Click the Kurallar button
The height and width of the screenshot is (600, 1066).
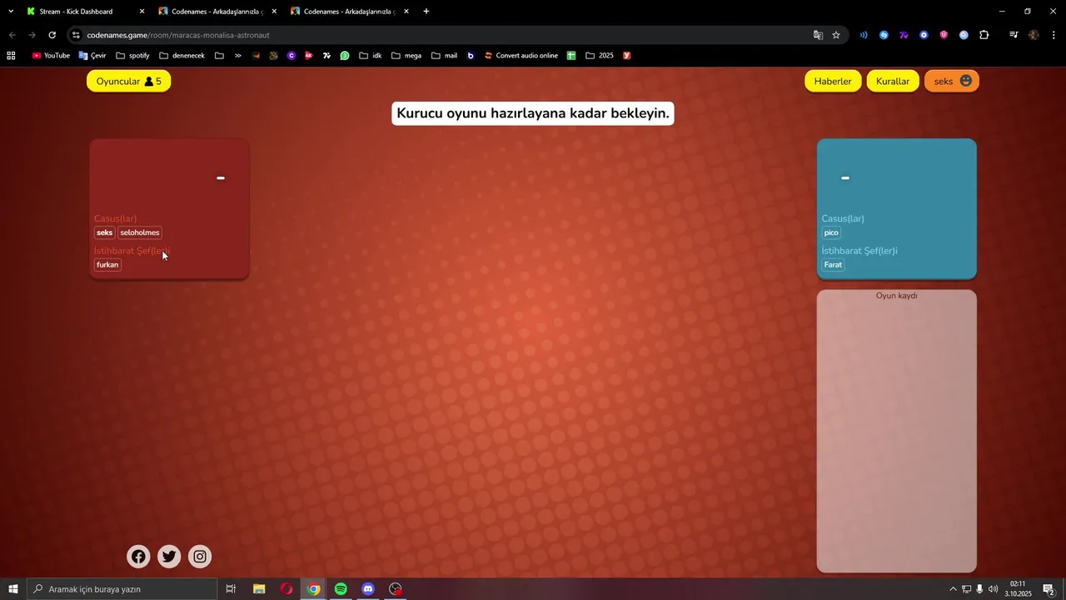pyautogui.click(x=893, y=81)
